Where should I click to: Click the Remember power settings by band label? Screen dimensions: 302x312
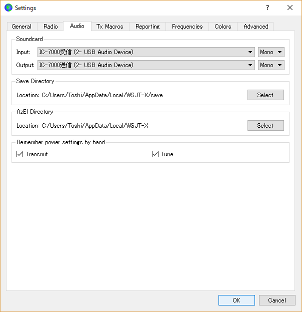60,142
